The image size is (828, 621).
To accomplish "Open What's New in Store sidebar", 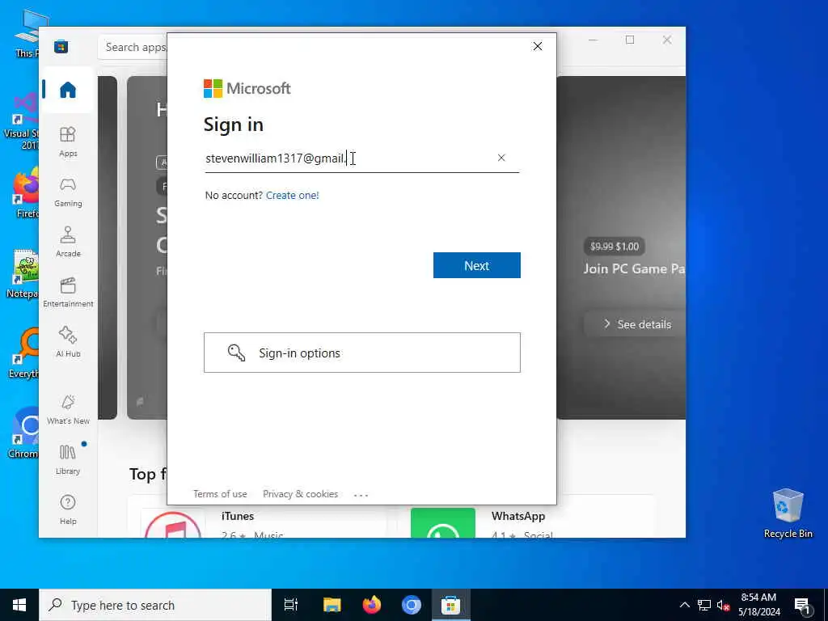I will (x=68, y=409).
